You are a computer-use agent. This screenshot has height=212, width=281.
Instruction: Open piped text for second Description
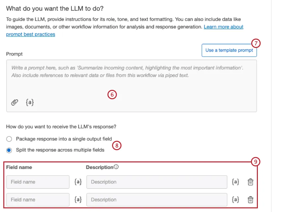pyautogui.click(x=235, y=200)
